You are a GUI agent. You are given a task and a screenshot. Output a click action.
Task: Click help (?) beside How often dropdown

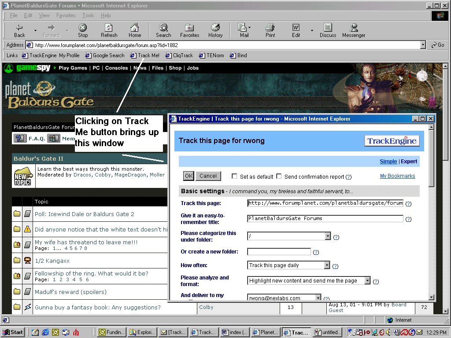tap(335, 266)
